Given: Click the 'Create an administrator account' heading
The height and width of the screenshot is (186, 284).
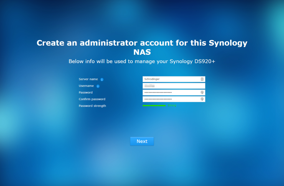Looking at the screenshot, I should click(x=142, y=47).
